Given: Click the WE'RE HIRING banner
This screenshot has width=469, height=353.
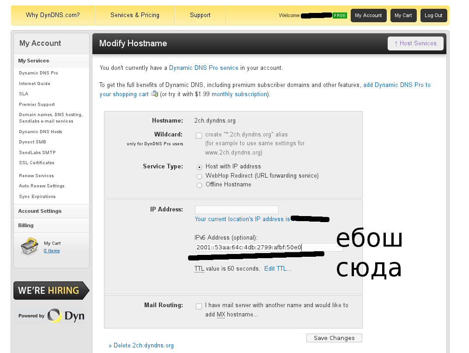Looking at the screenshot, I should tap(51, 291).
